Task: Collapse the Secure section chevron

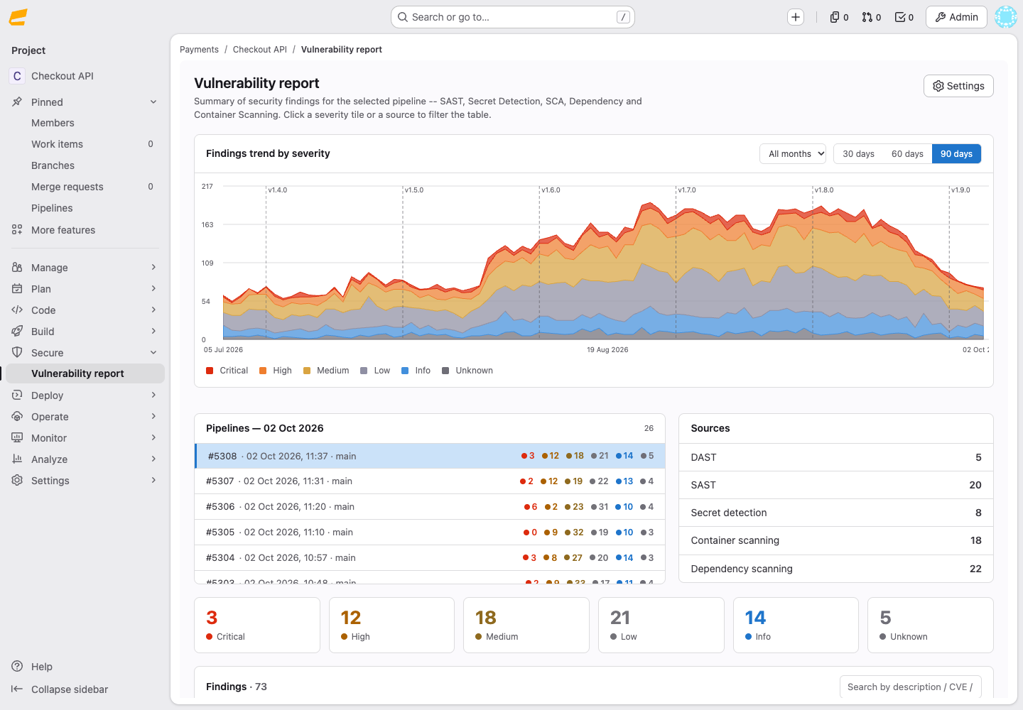Action: coord(153,353)
